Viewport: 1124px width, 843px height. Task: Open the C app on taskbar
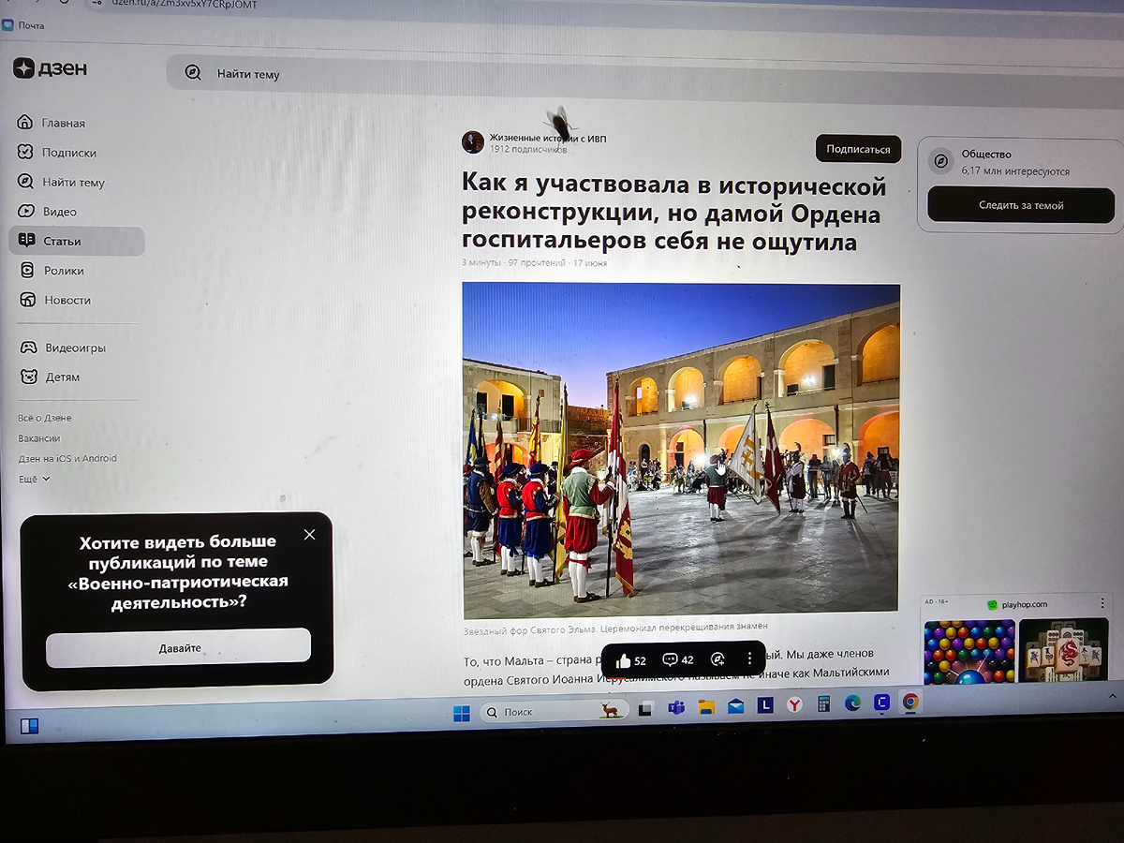tap(881, 702)
